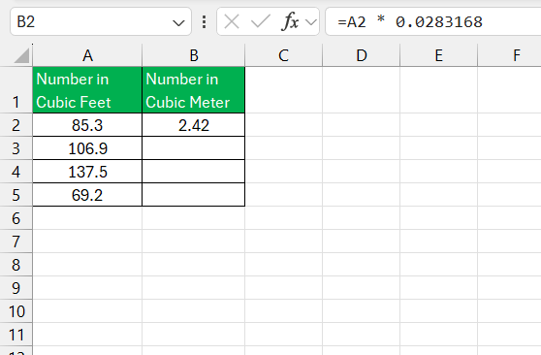
Task: Select row 6 header
Action: tap(16, 218)
